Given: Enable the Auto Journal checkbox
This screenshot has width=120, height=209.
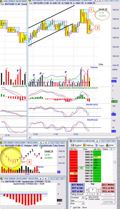Looking at the screenshot, I should coord(87,197).
